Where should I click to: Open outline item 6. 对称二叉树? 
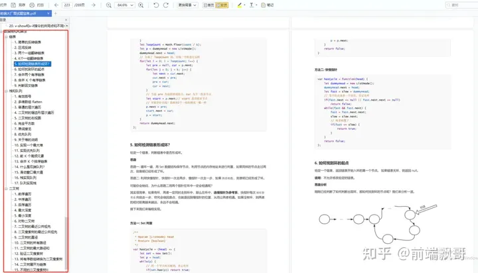(25, 221)
